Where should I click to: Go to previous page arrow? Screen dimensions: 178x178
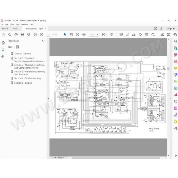click(35, 35)
